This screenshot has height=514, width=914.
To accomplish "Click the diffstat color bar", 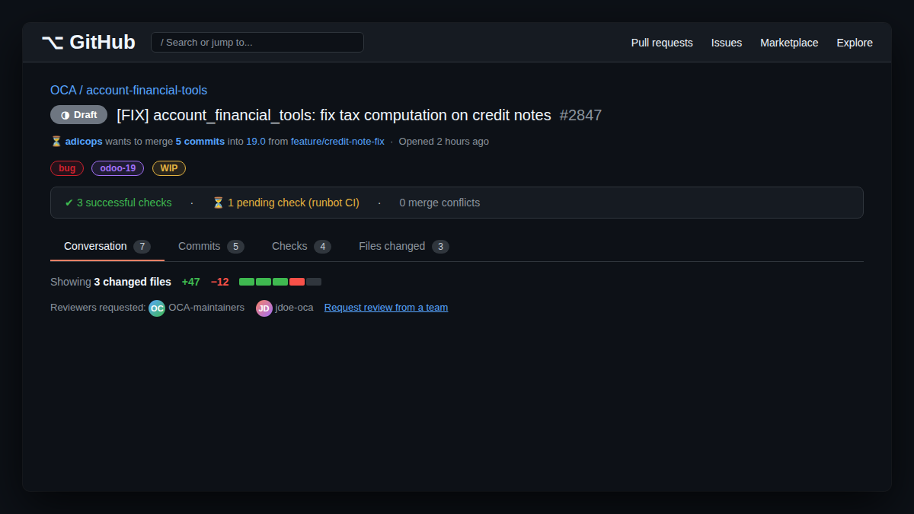I will click(280, 282).
